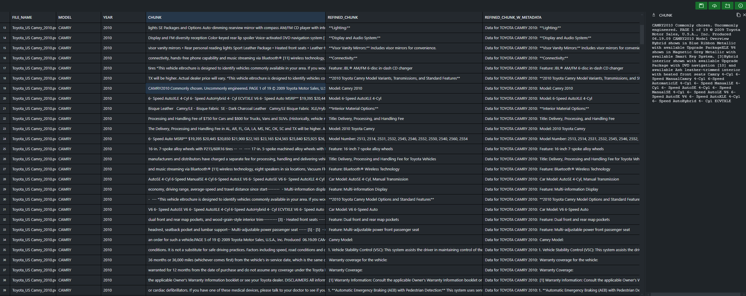746x296 pixels.
Task: Click refined chunk 'Model Number: 2513, 2514, 2531'
Action: click(x=404, y=139)
